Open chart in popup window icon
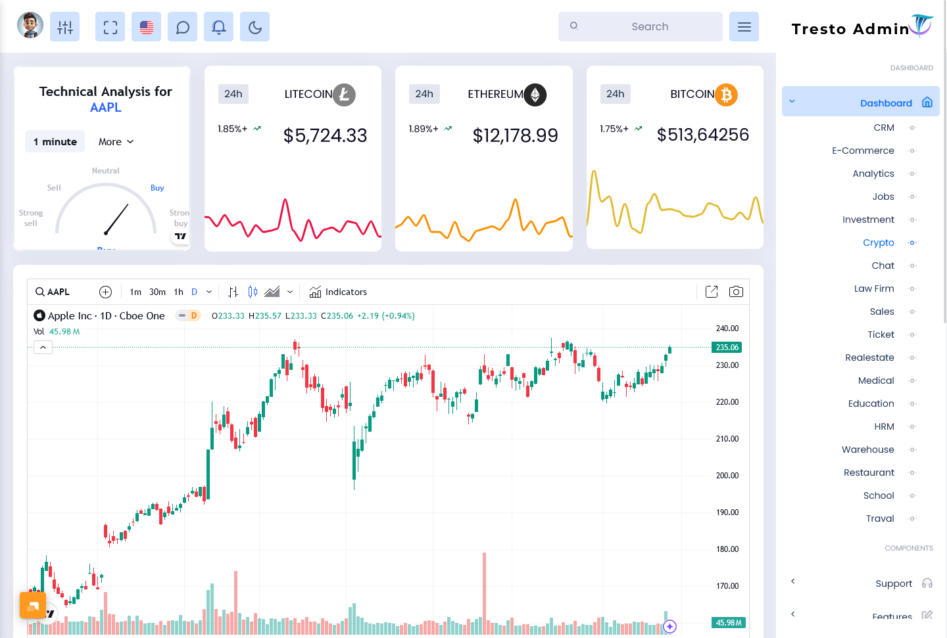 coord(712,292)
